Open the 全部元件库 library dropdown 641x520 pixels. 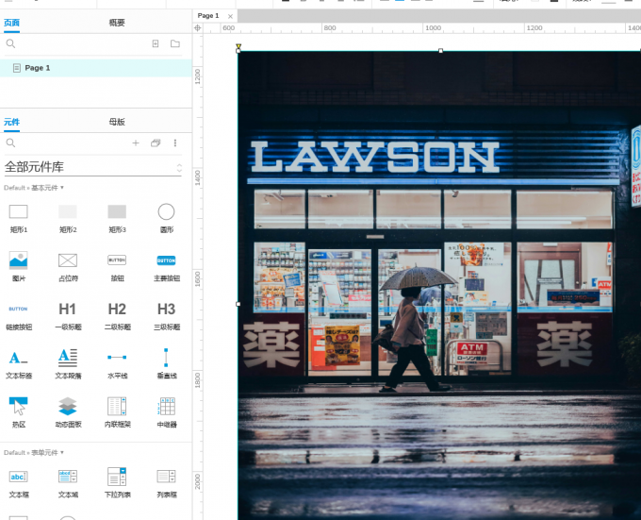(92, 167)
